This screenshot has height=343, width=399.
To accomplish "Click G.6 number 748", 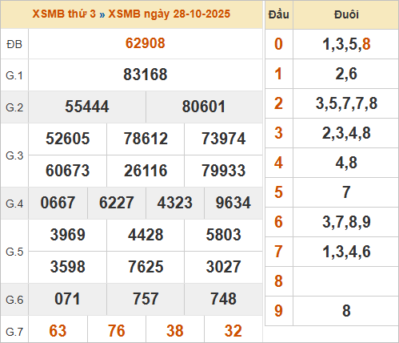I will [223, 299].
